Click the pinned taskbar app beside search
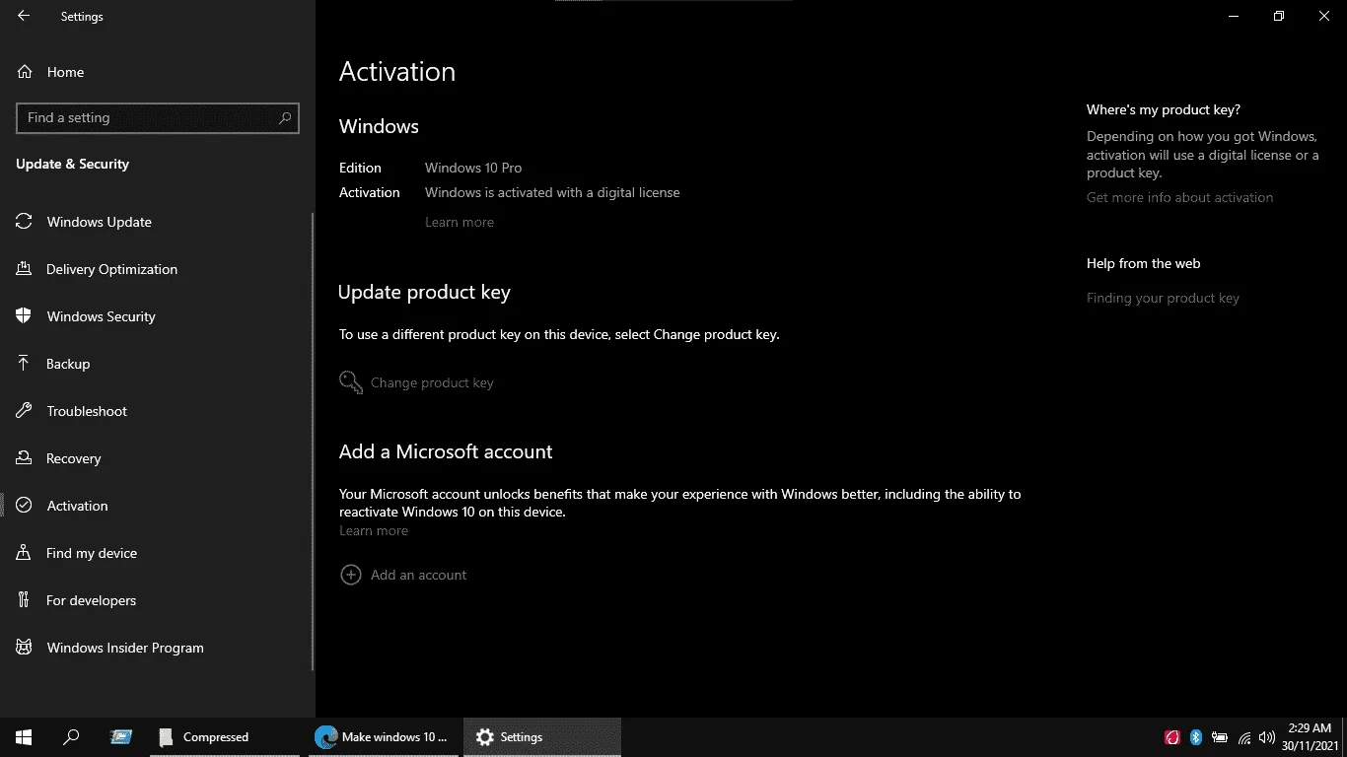 (121, 736)
